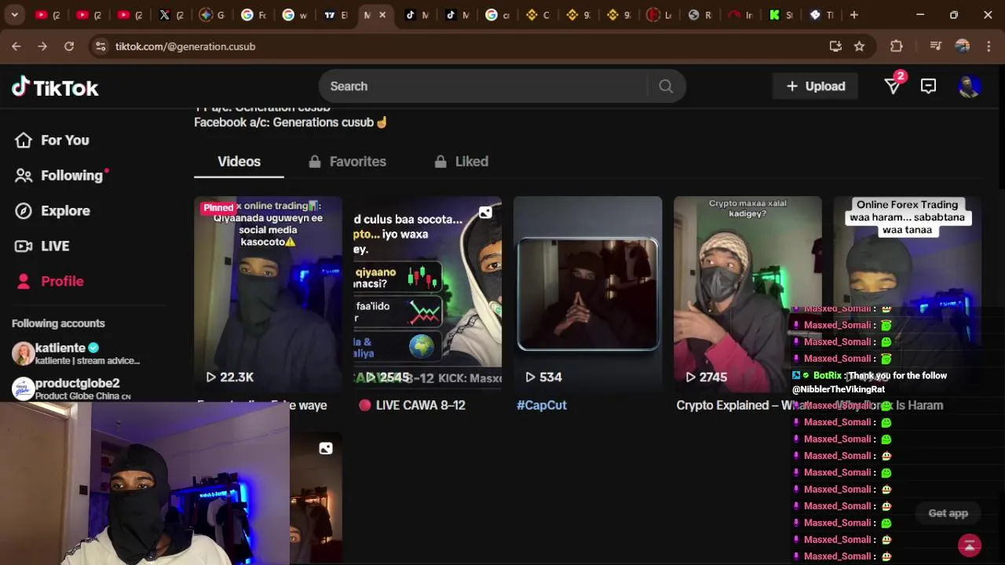Open the pinned video with 22.3K views

click(x=269, y=294)
